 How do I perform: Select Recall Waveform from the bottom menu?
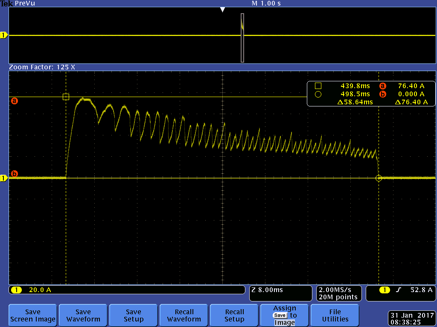click(x=184, y=316)
